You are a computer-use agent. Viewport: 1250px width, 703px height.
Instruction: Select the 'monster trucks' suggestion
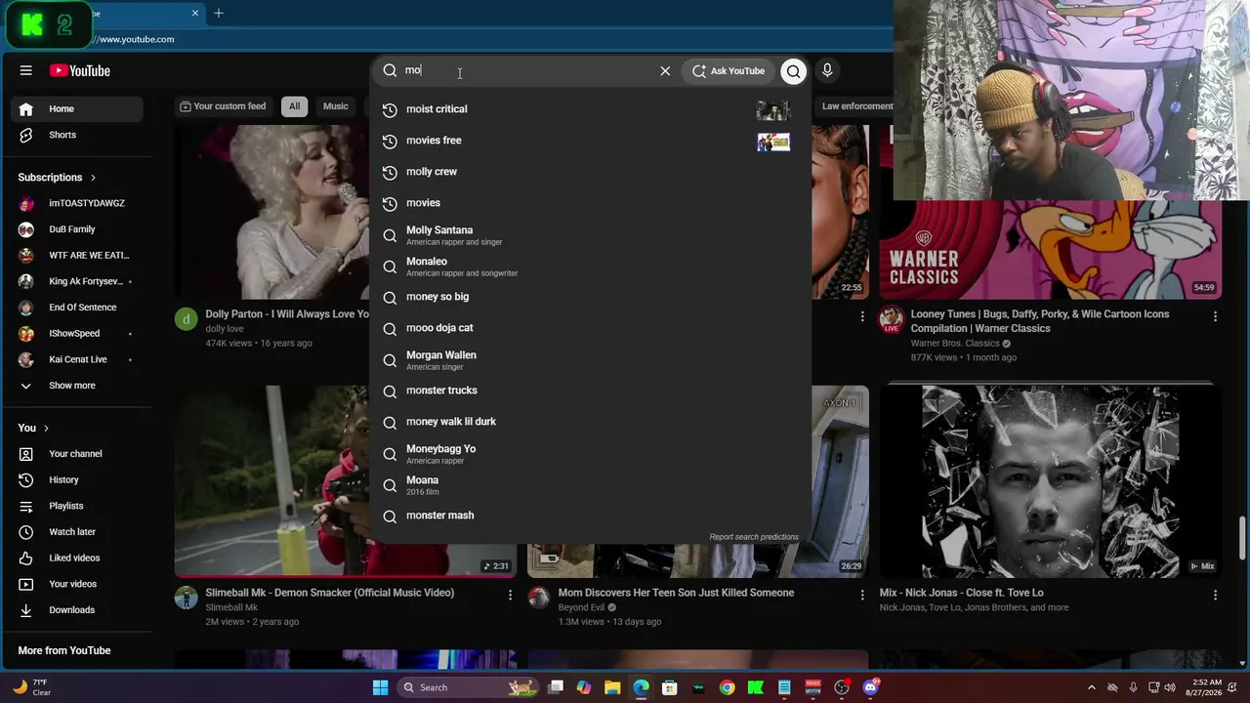590,391
